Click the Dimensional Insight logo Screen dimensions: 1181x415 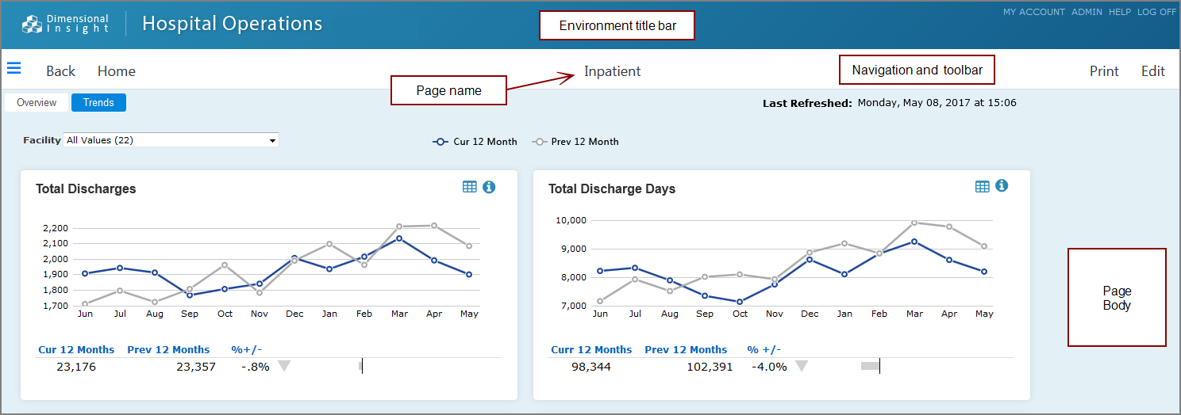66,24
